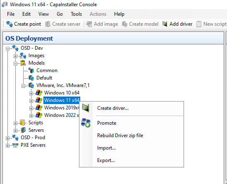This screenshot has height=184, width=227.
Task: Select the Default model text
Action: point(44,78)
